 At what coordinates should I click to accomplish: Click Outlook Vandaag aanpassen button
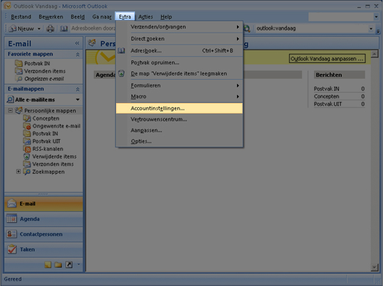point(327,59)
